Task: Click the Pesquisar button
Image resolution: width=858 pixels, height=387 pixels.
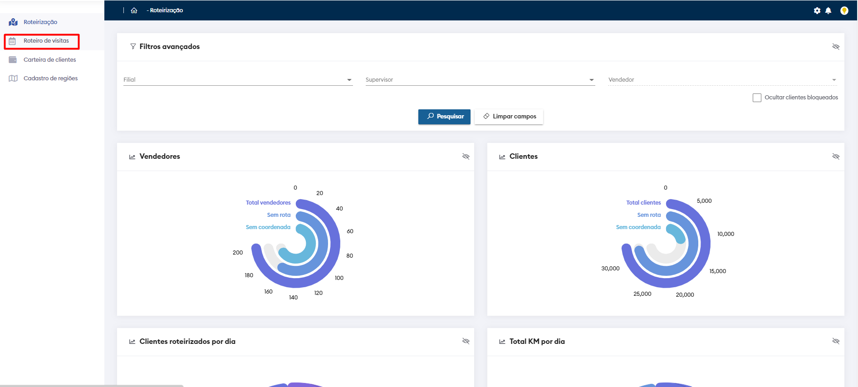Action: point(444,117)
